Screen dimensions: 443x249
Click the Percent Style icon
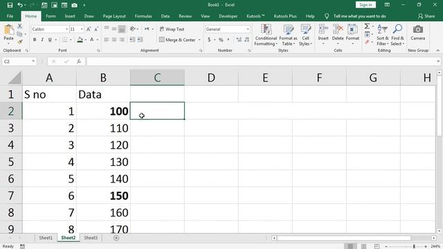pos(221,40)
